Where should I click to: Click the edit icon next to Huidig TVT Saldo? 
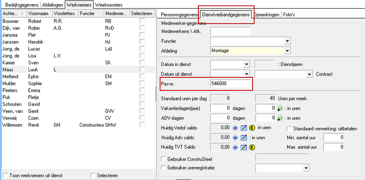[x=244, y=147]
